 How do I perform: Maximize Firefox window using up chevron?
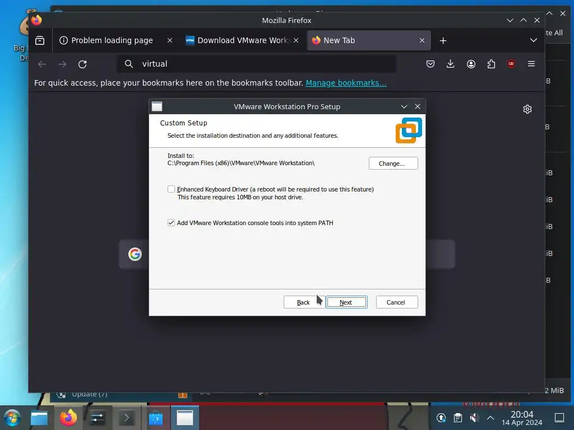[524, 20]
